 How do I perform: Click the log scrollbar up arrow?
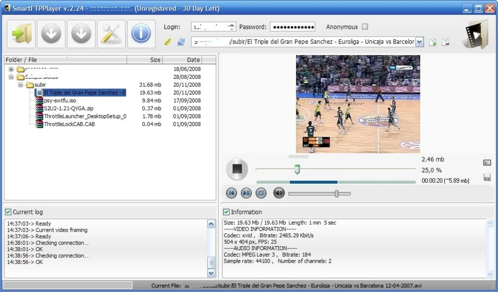pos(211,224)
